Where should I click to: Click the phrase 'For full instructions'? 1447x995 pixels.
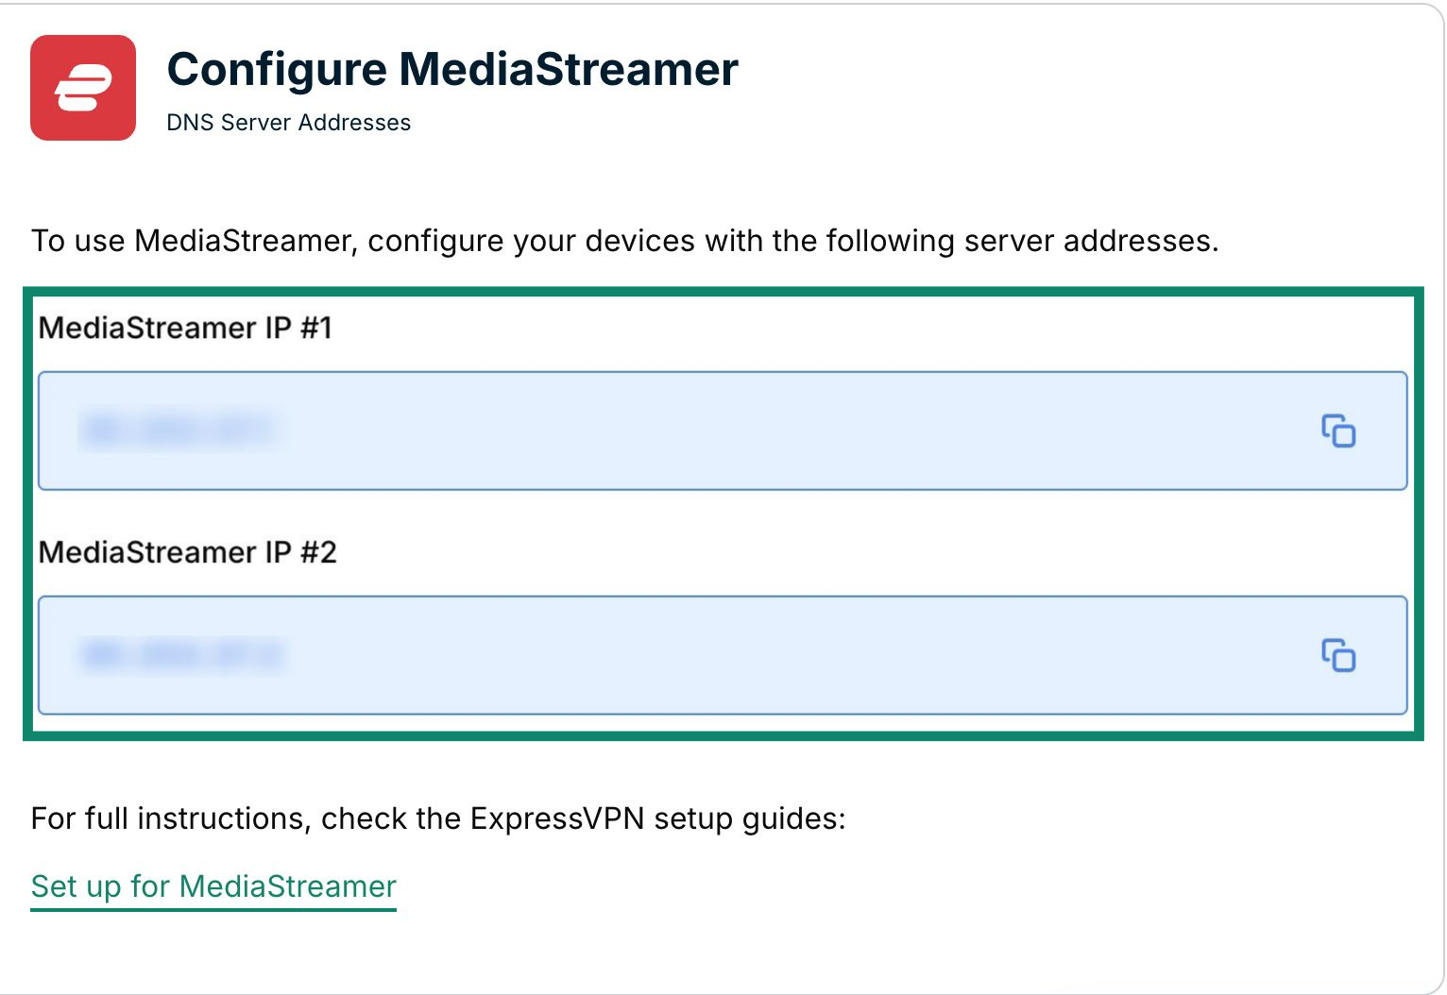click(171, 818)
